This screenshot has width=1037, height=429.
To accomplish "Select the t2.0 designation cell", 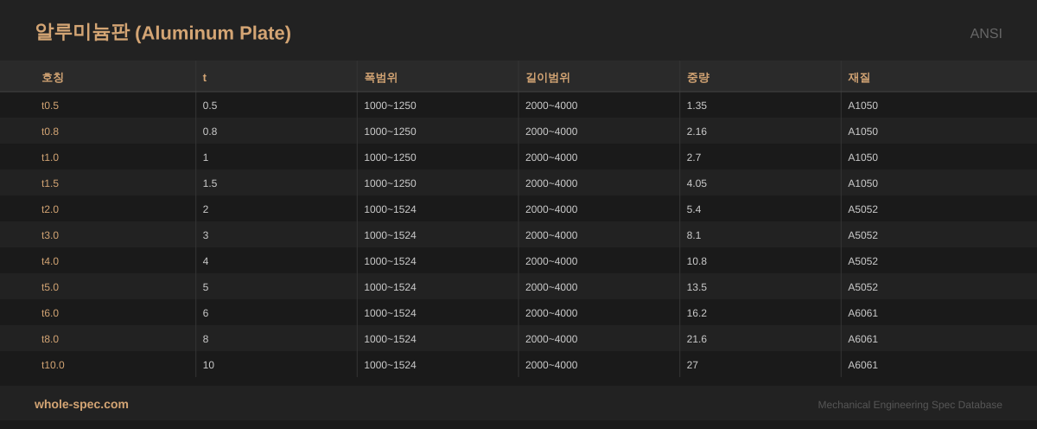I will coord(50,209).
